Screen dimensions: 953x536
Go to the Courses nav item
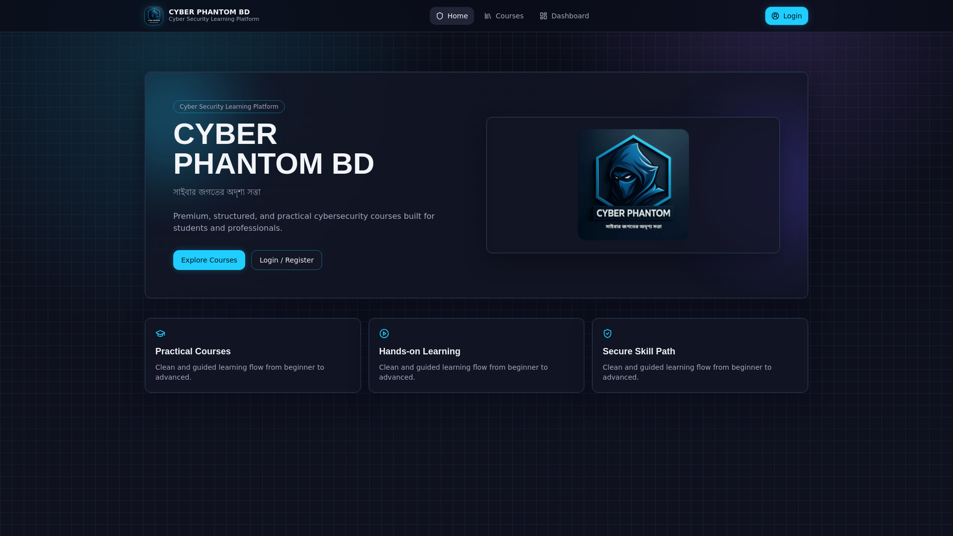(x=504, y=16)
